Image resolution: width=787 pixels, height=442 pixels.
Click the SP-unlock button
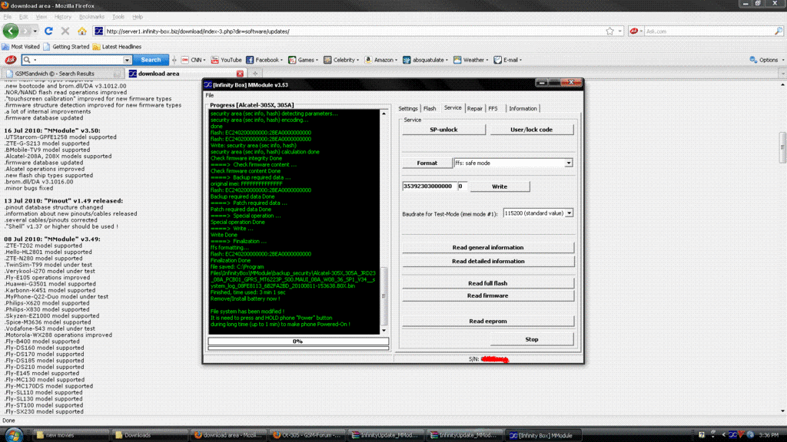(x=443, y=129)
